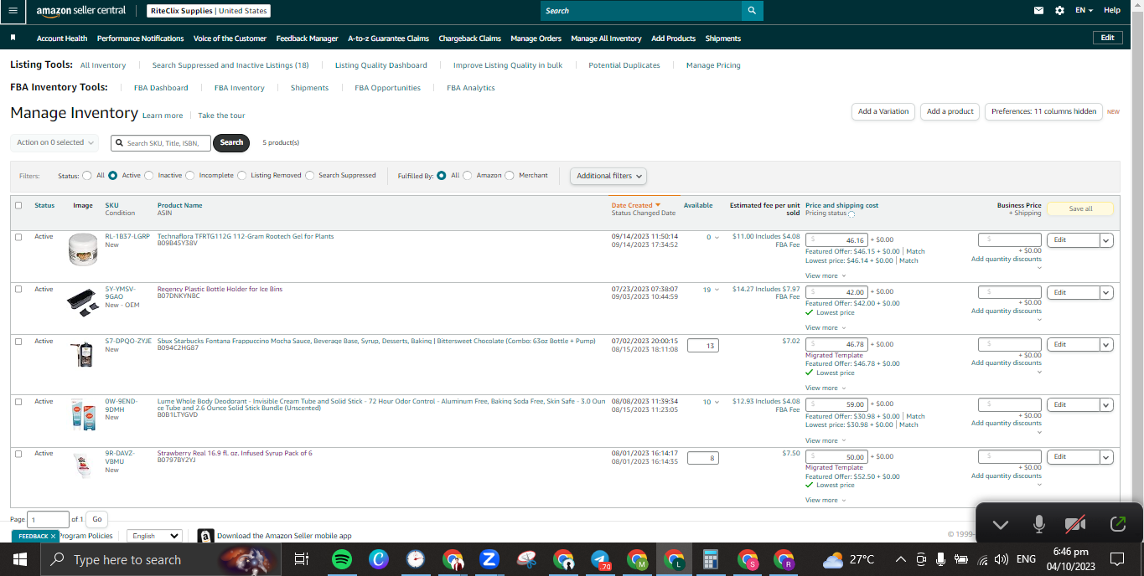The image size is (1144, 576).
Task: Click the weather widget showing 27°C
Action: click(849, 559)
